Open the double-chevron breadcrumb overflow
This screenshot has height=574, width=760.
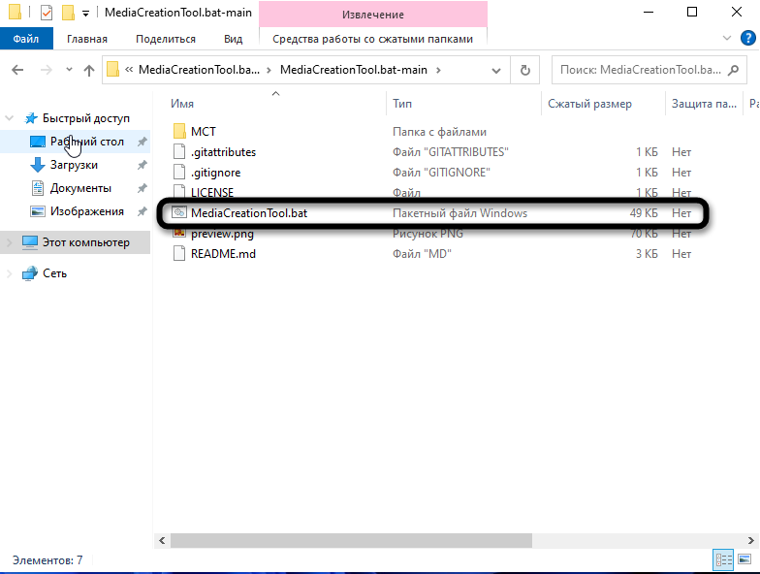129,70
